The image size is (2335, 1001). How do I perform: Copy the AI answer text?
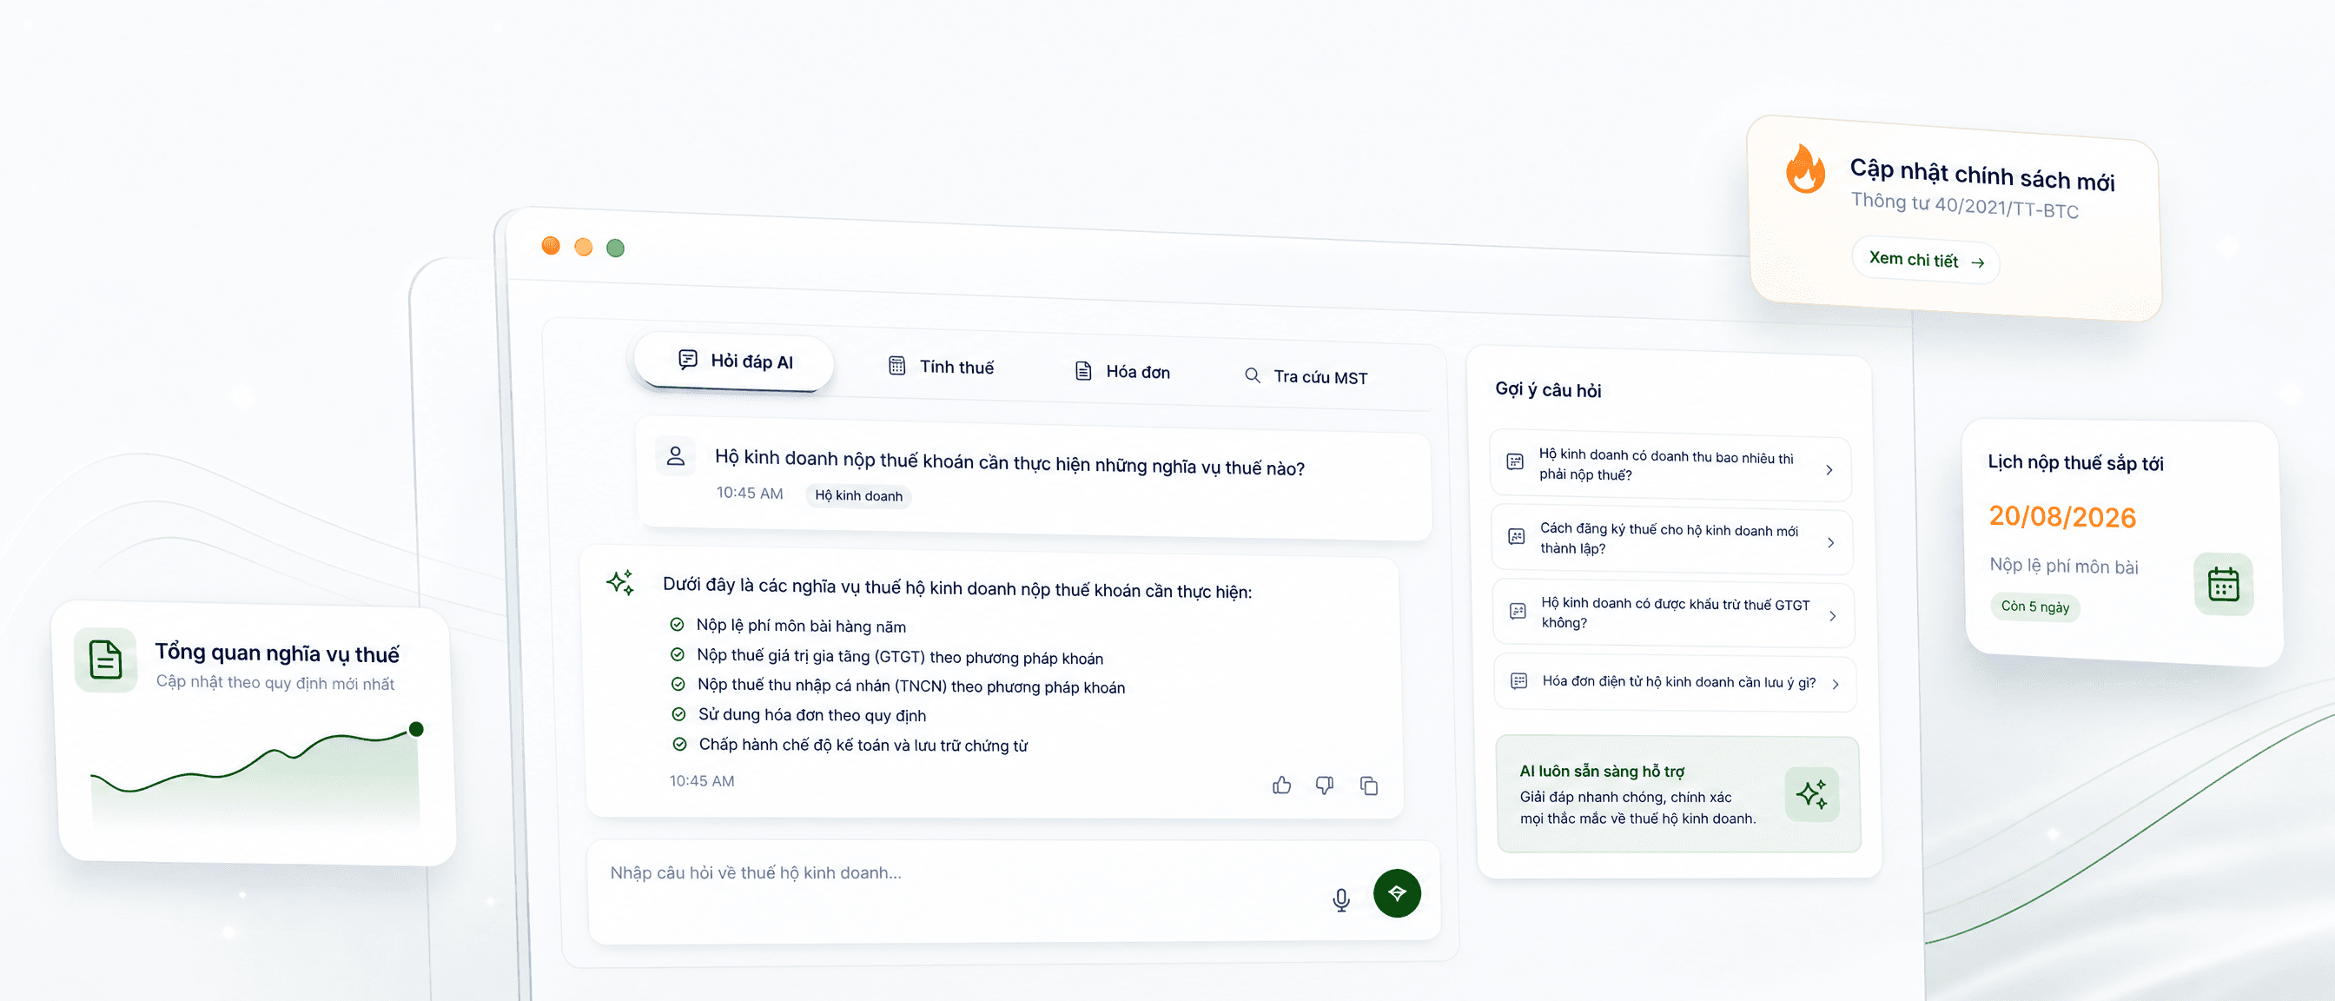point(1369,786)
